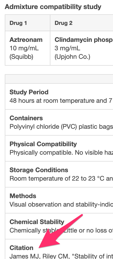Click the Clindamycin phosphate drug name
The width and height of the screenshot is (113, 259).
(84, 40)
